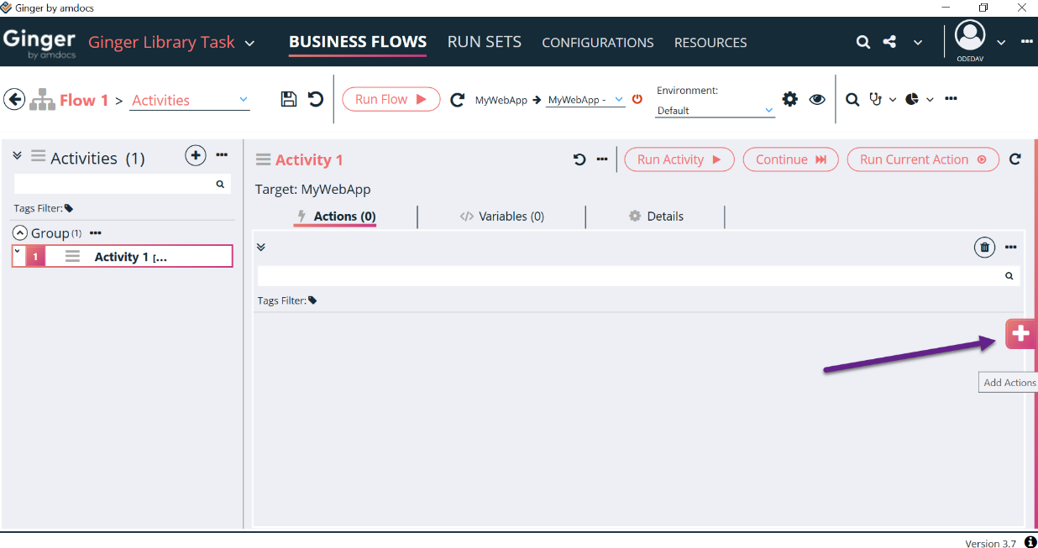
Task: Expand the chevron next to the share icon
Action: pyautogui.click(x=918, y=42)
